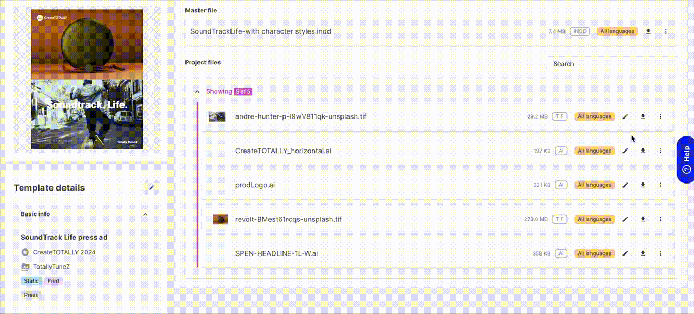Click the TotallyTuneZ label in Basic info

pyautogui.click(x=52, y=267)
